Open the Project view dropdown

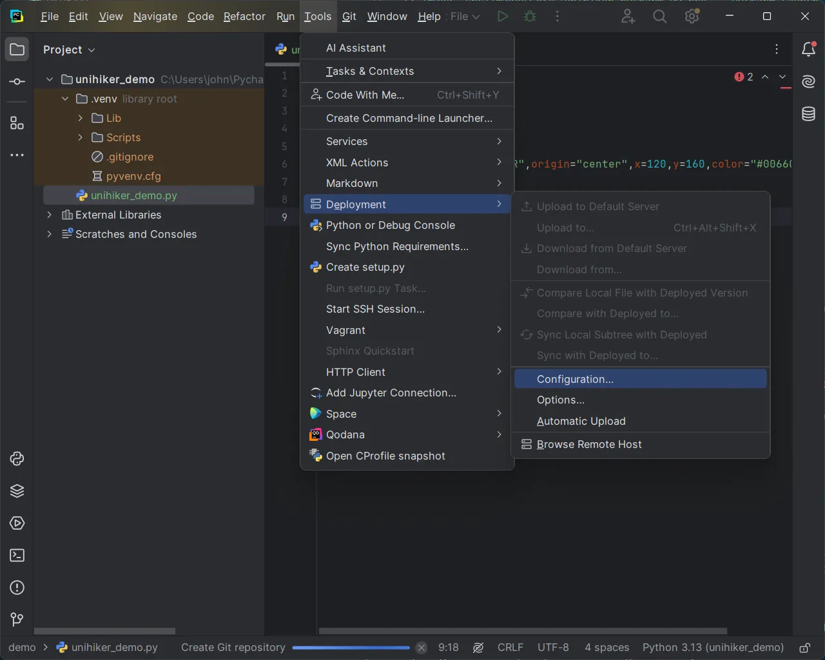point(69,50)
